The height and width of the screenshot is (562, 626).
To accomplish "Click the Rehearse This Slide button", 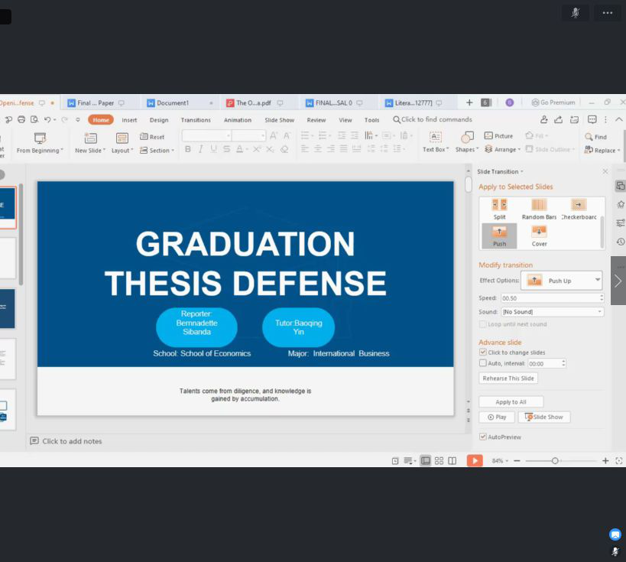I will 508,378.
